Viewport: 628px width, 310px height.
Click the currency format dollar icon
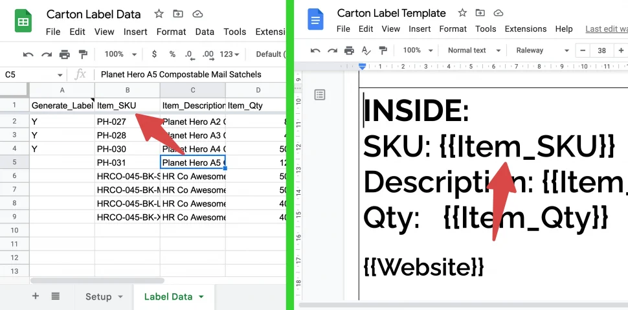pyautogui.click(x=153, y=54)
